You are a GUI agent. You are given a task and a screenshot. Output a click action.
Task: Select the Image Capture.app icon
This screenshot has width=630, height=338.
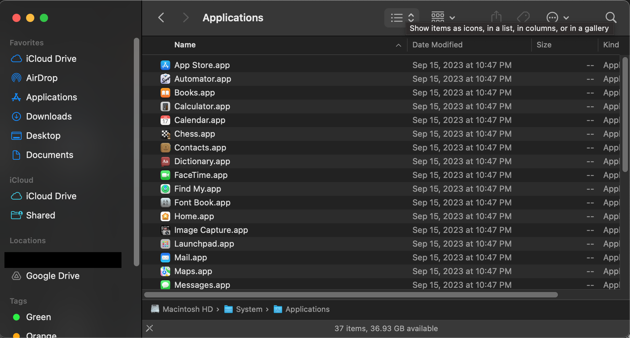click(165, 230)
